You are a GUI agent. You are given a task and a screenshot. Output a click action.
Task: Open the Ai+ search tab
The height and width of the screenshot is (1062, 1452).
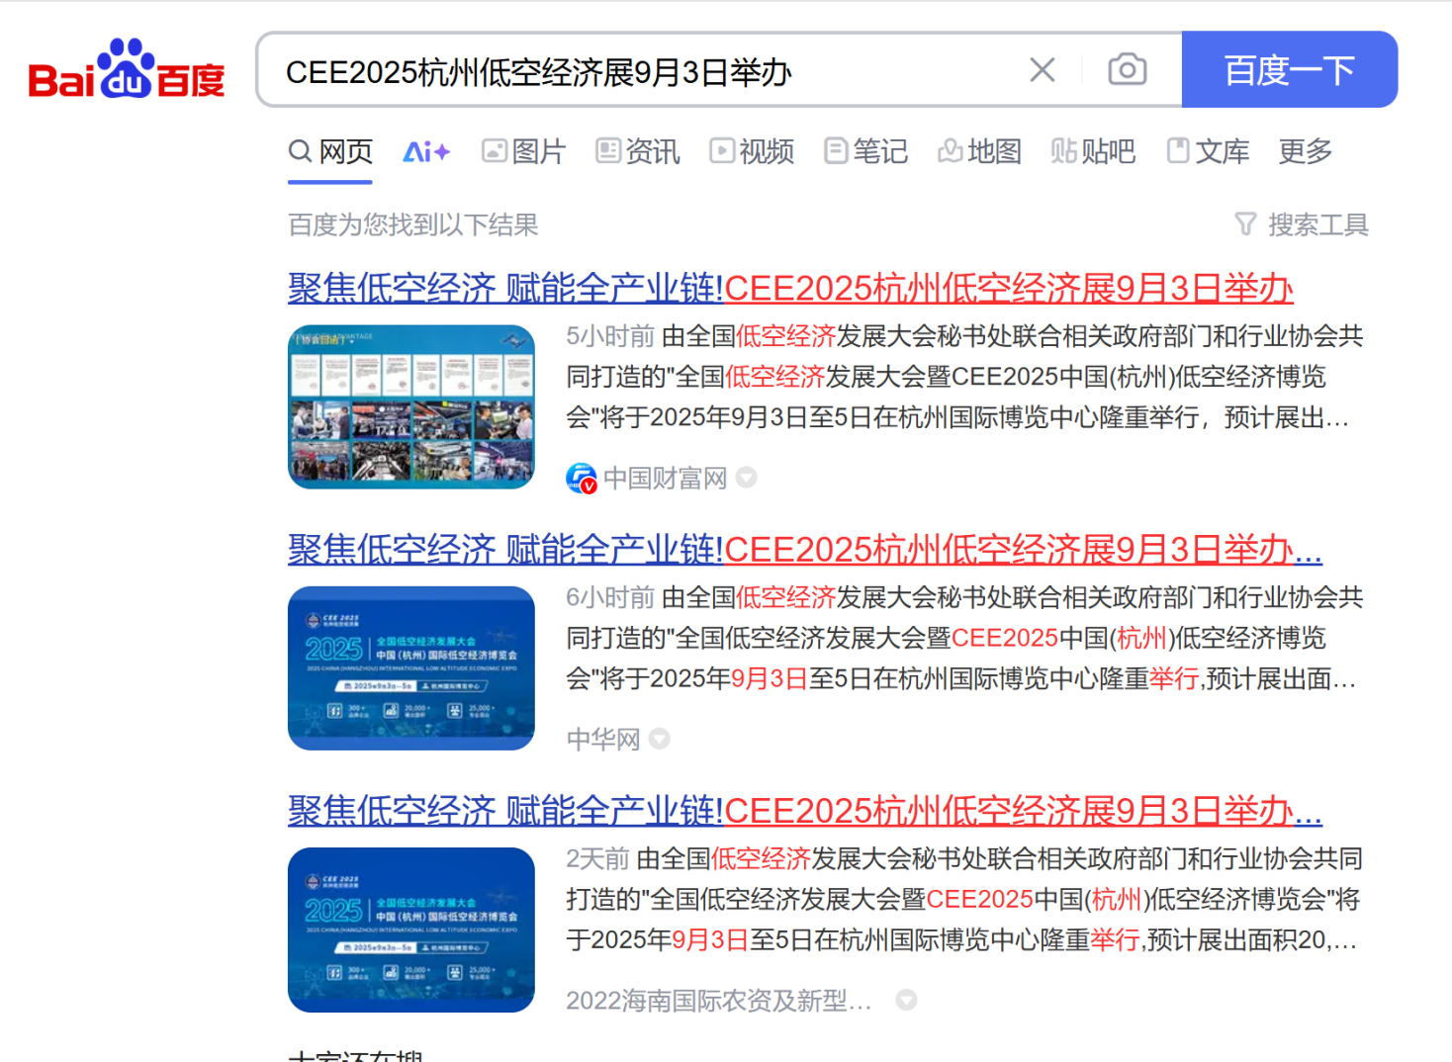tap(426, 152)
